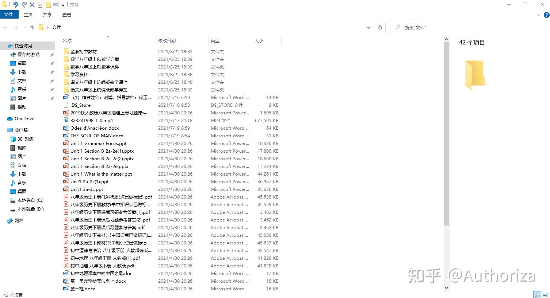The height and width of the screenshot is (298, 550).
Task: Click the Redo icon in quick access toolbar
Action: pos(24,5)
